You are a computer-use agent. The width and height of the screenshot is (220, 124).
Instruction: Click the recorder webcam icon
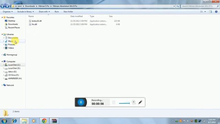pos(134,102)
